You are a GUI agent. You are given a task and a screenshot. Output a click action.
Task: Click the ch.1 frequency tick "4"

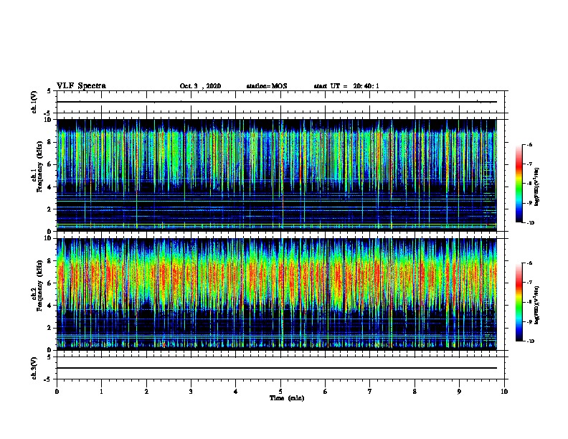[50, 187]
